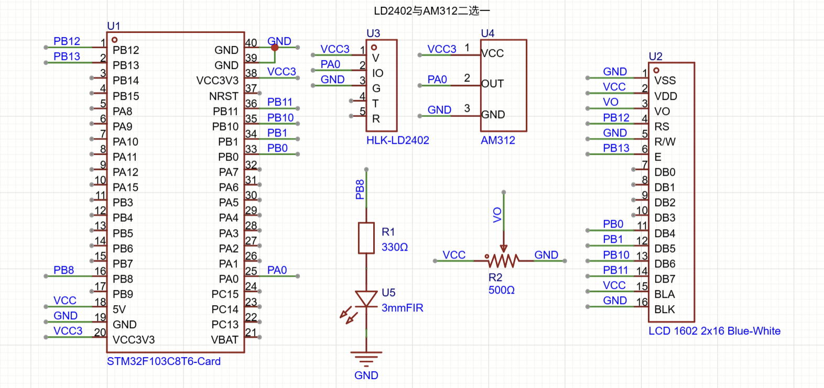Click the R2 designator text
The height and width of the screenshot is (388, 824).
pos(495,277)
